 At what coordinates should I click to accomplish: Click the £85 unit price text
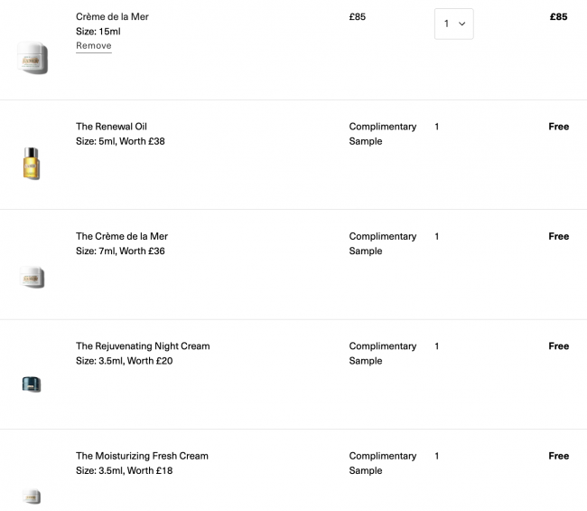357,16
